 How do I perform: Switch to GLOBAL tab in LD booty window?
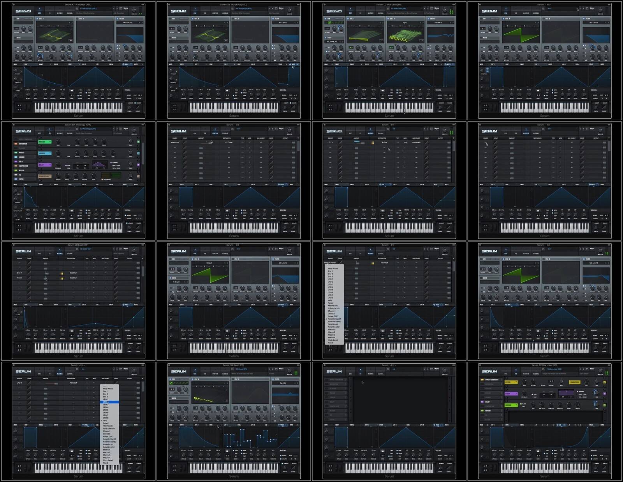[70, 253]
